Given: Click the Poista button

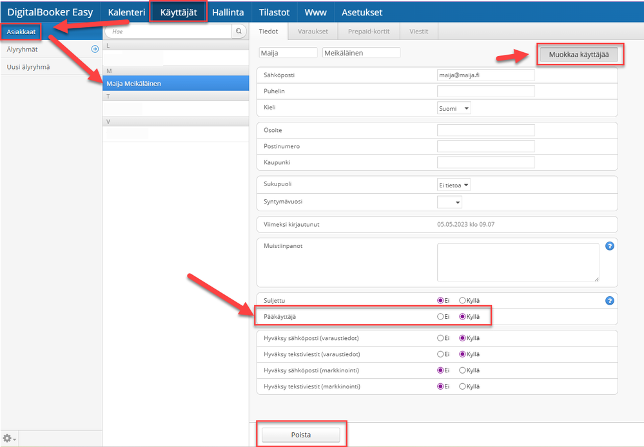Looking at the screenshot, I should 300,435.
